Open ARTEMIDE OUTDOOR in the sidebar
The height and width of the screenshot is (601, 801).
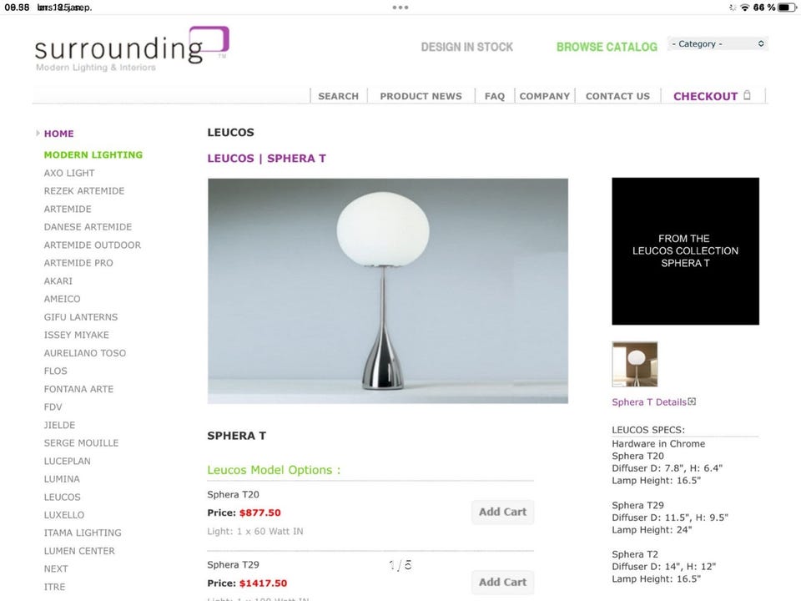93,245
